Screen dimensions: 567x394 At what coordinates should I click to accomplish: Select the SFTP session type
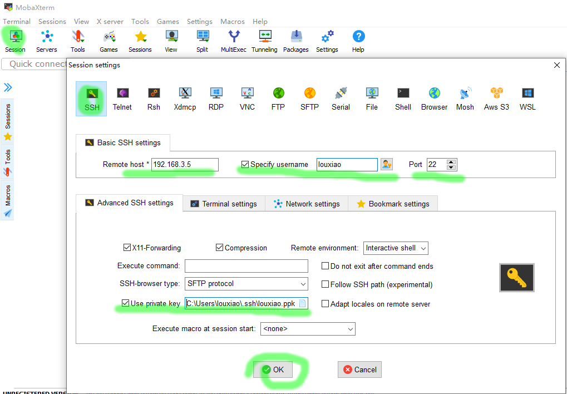tap(309, 98)
